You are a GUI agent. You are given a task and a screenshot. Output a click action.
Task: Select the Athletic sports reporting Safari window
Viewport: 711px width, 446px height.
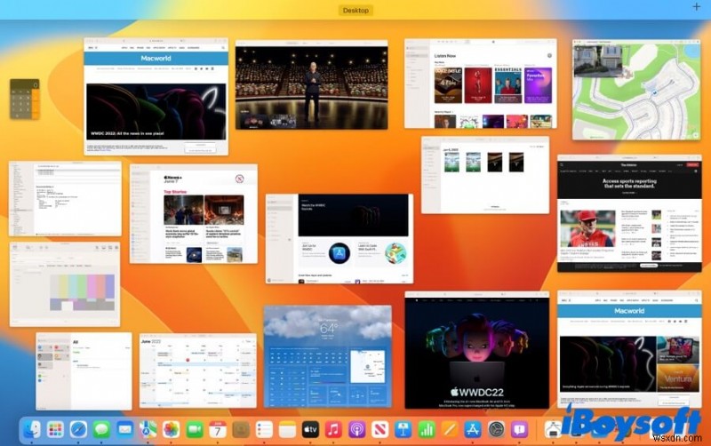tap(629, 213)
